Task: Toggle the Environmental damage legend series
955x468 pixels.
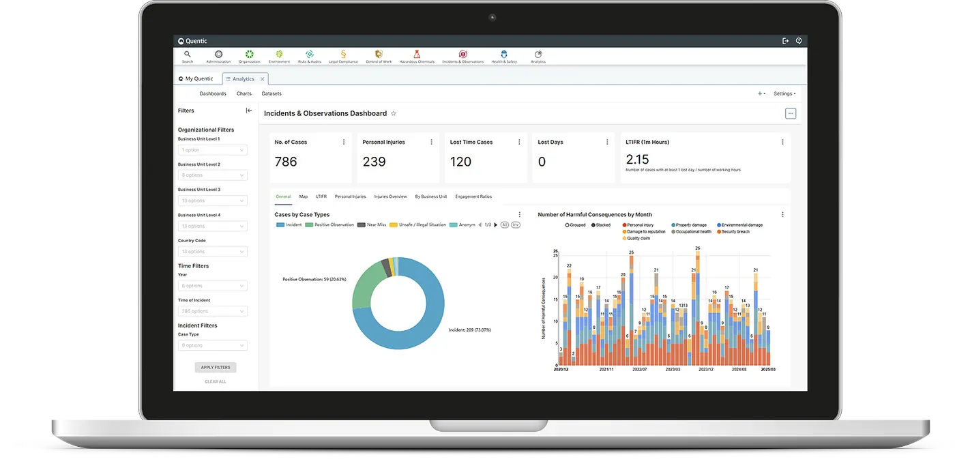Action: [x=740, y=224]
